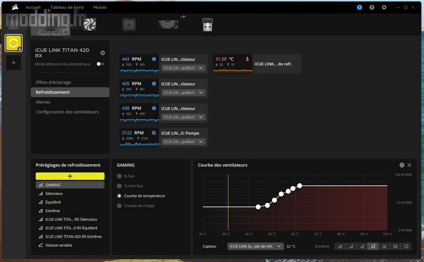Select the USB wireless dongle device
Image resolution: width=424 pixels, height=262 pixels.
coord(208,24)
